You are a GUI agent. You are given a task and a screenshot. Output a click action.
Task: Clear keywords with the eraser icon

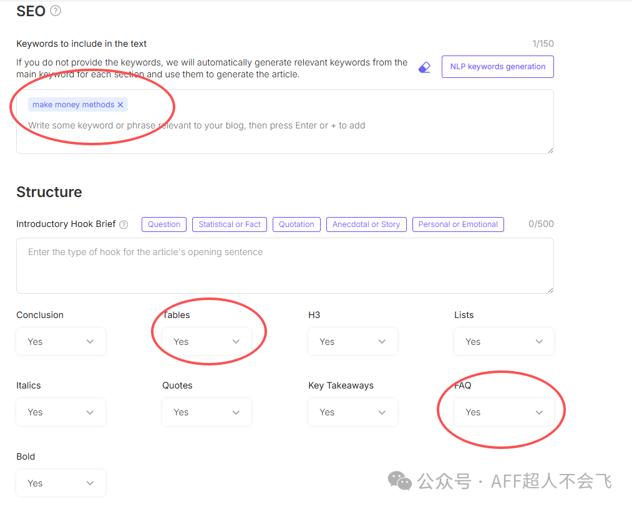pos(424,67)
